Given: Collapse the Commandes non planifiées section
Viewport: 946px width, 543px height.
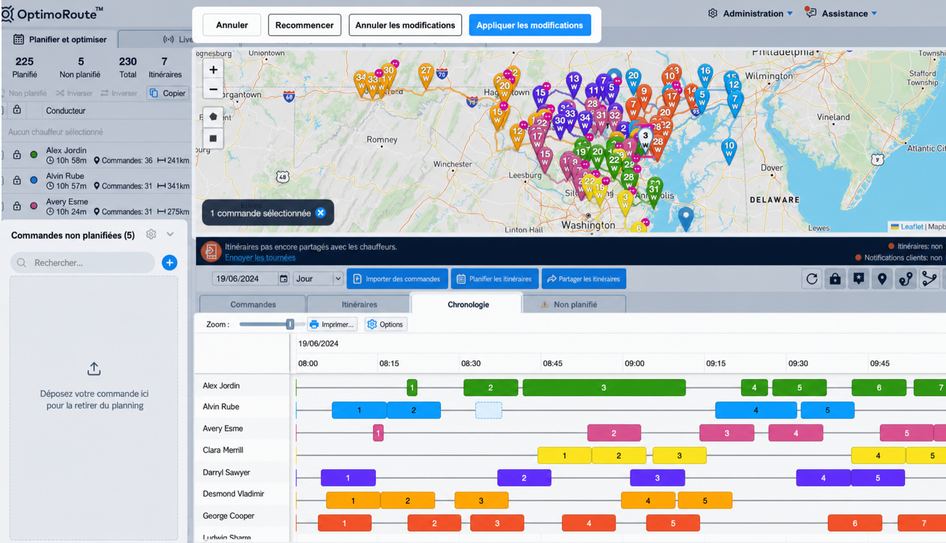Looking at the screenshot, I should pyautogui.click(x=170, y=234).
